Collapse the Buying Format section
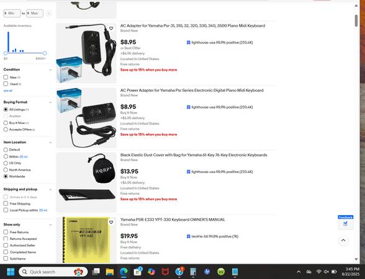This screenshot has width=365, height=279. click(50, 102)
